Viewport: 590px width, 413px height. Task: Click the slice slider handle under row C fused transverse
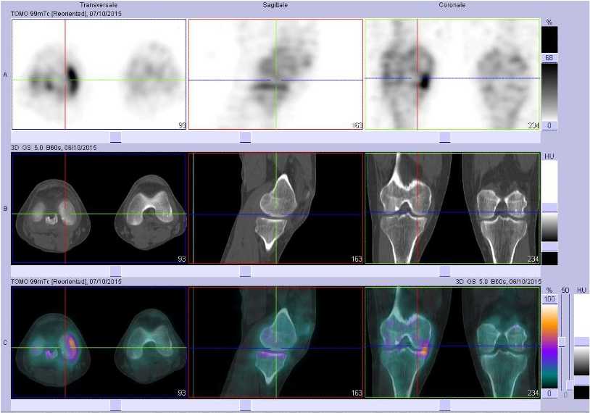pyautogui.click(x=115, y=406)
